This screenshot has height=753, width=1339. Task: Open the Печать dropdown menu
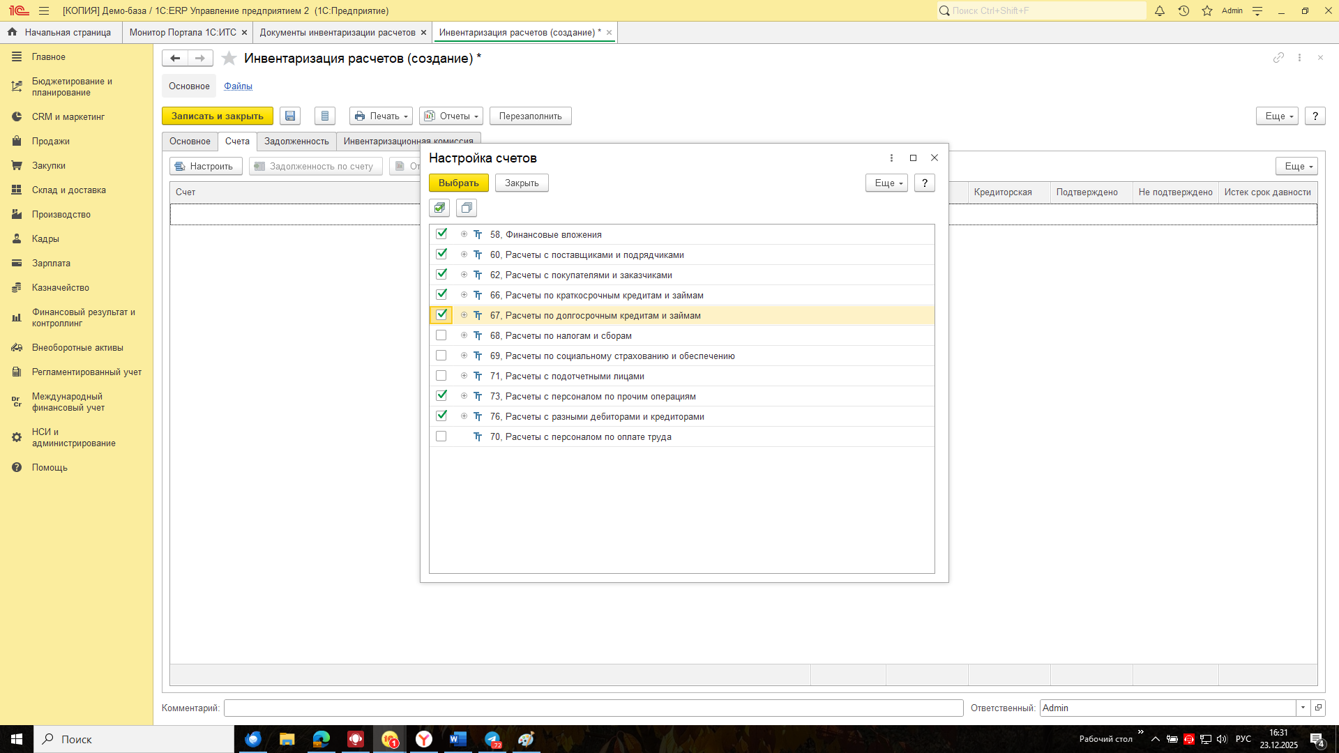381,116
